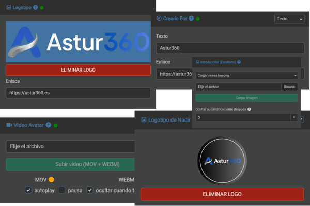Open the Creado Por help icon
Viewport: 310px width, 206px height.
tap(191, 19)
